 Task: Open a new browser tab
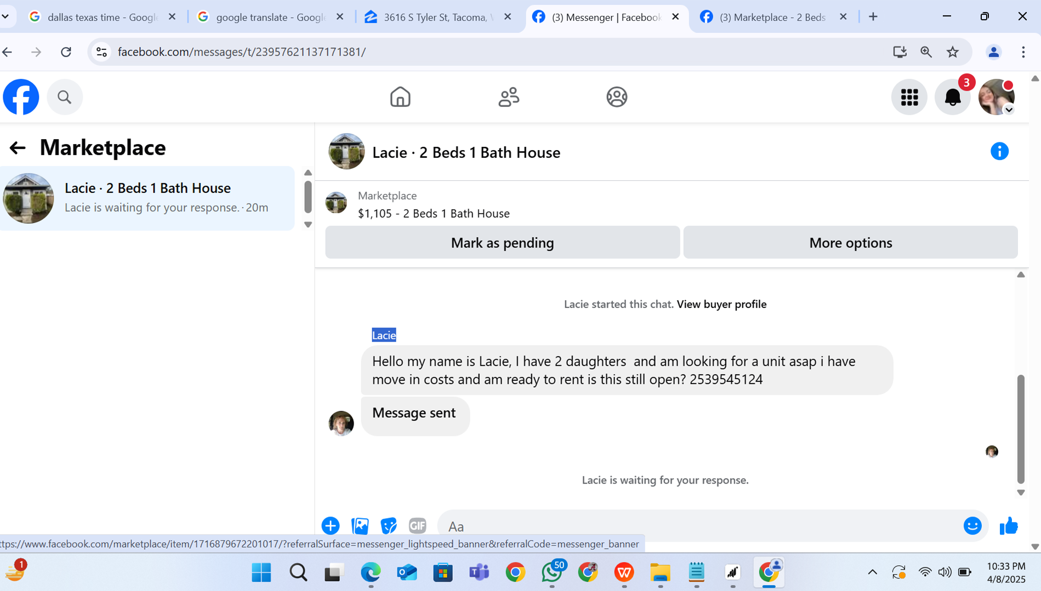point(873,17)
